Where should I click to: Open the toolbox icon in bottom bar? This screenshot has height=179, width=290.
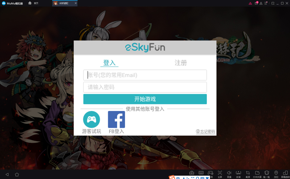pos(192,173)
